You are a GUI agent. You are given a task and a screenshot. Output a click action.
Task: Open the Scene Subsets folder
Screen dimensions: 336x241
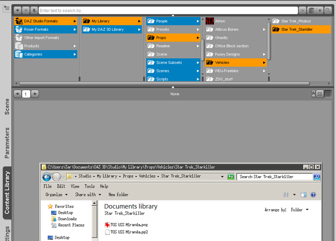coord(174,63)
